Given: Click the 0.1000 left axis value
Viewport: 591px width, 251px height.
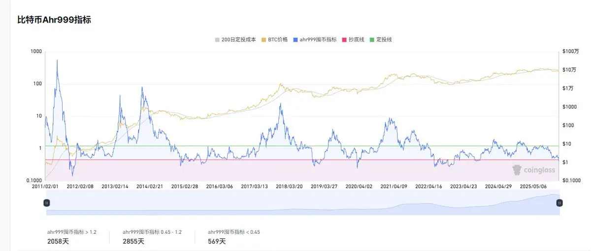Looking at the screenshot, I should (x=34, y=180).
